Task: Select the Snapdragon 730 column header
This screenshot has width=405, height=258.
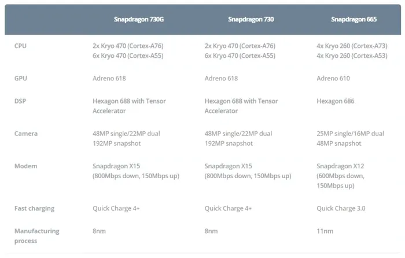Action: (251, 19)
